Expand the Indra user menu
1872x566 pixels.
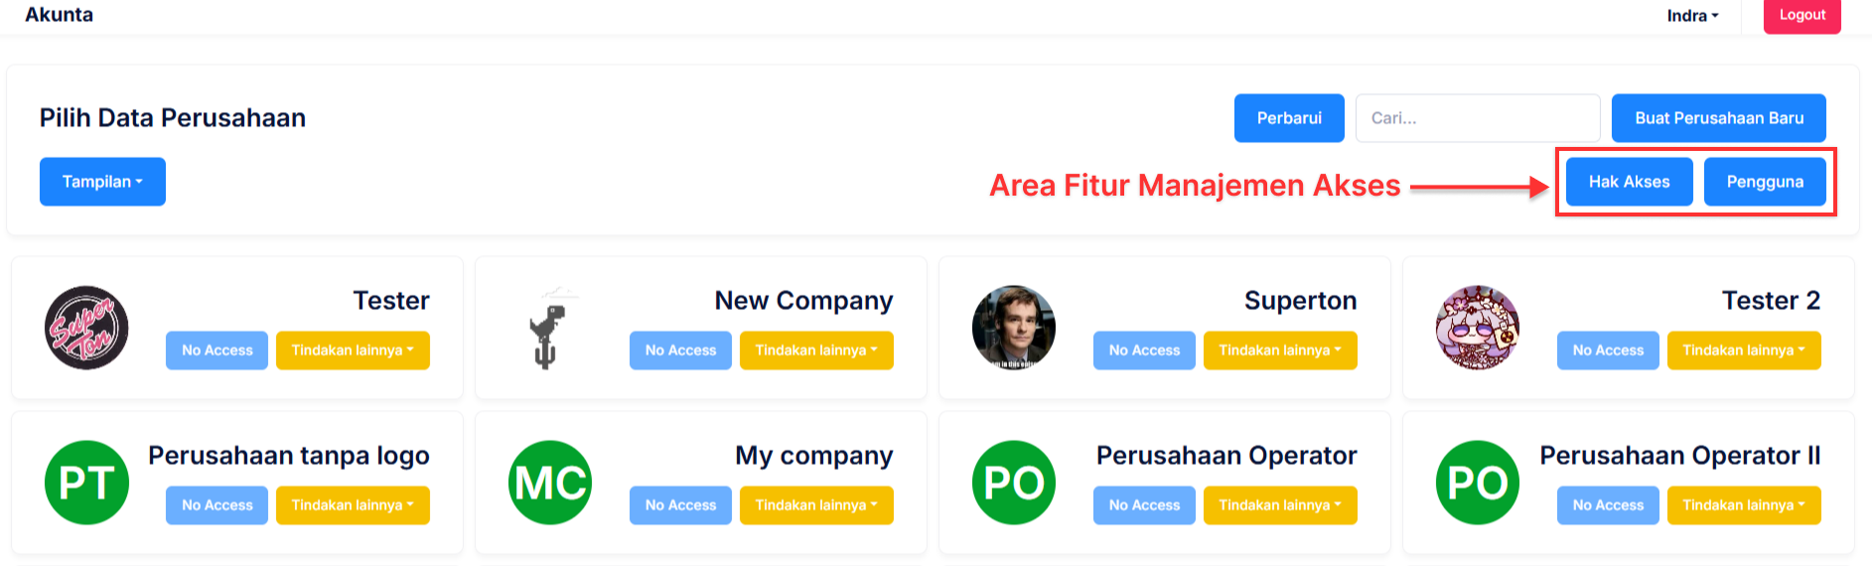pyautogui.click(x=1692, y=16)
